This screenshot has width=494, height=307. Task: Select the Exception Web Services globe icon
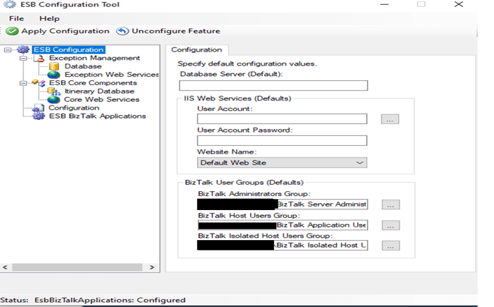(x=54, y=75)
